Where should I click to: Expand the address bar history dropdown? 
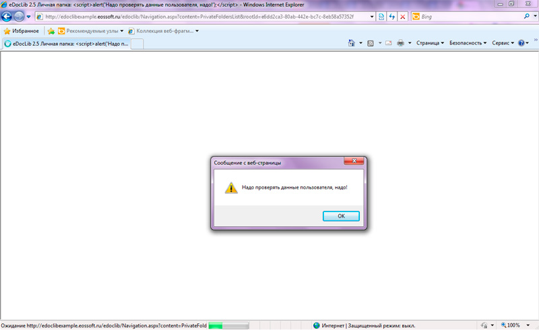point(372,16)
